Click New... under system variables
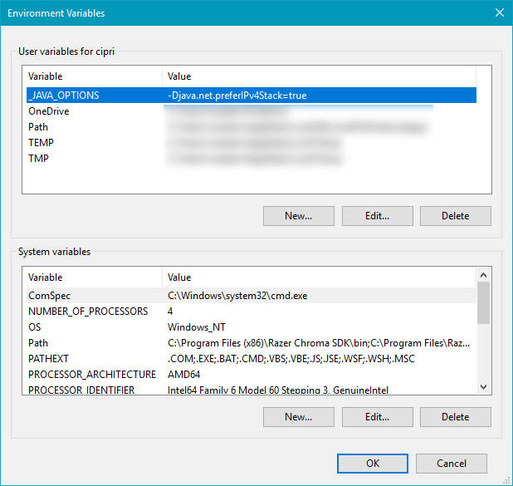This screenshot has width=513, height=486. (x=299, y=417)
